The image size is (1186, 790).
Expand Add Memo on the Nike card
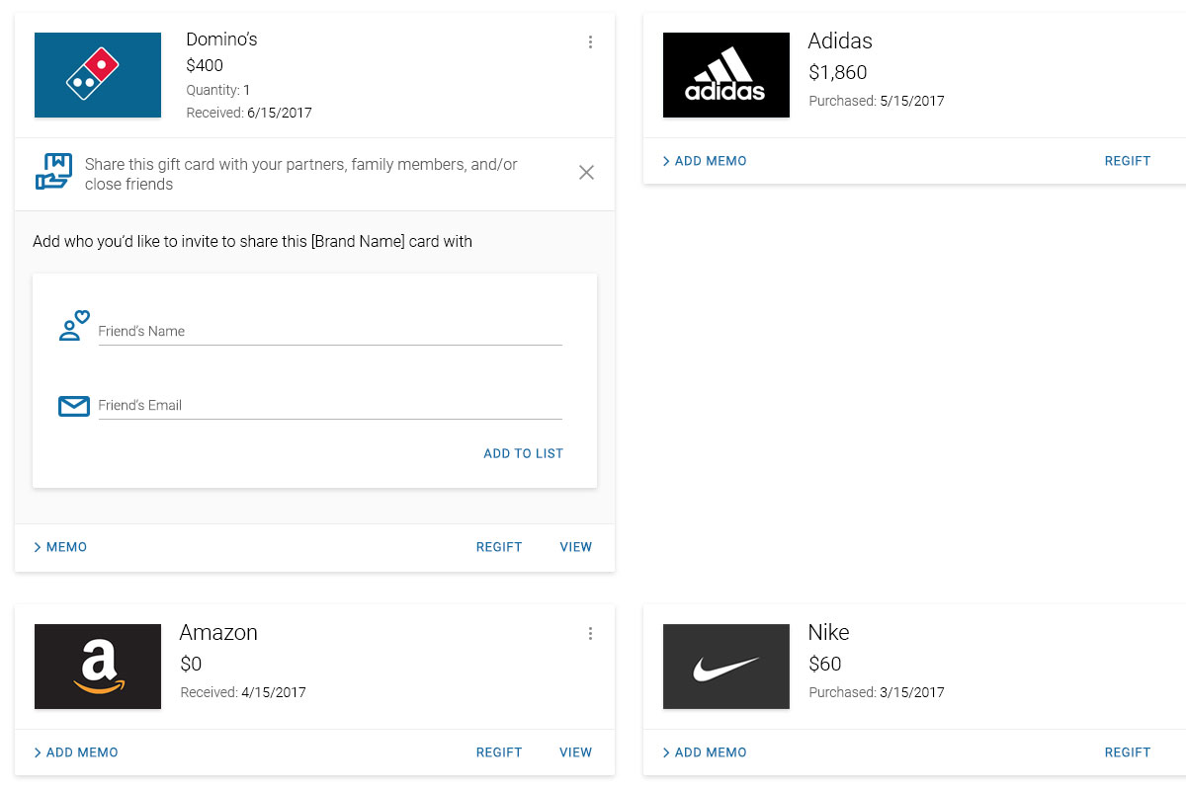705,752
